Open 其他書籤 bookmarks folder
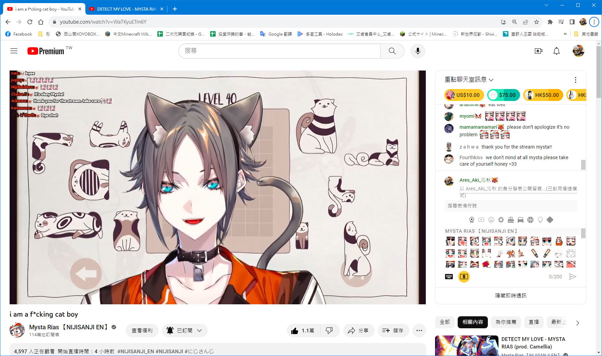 586,34
